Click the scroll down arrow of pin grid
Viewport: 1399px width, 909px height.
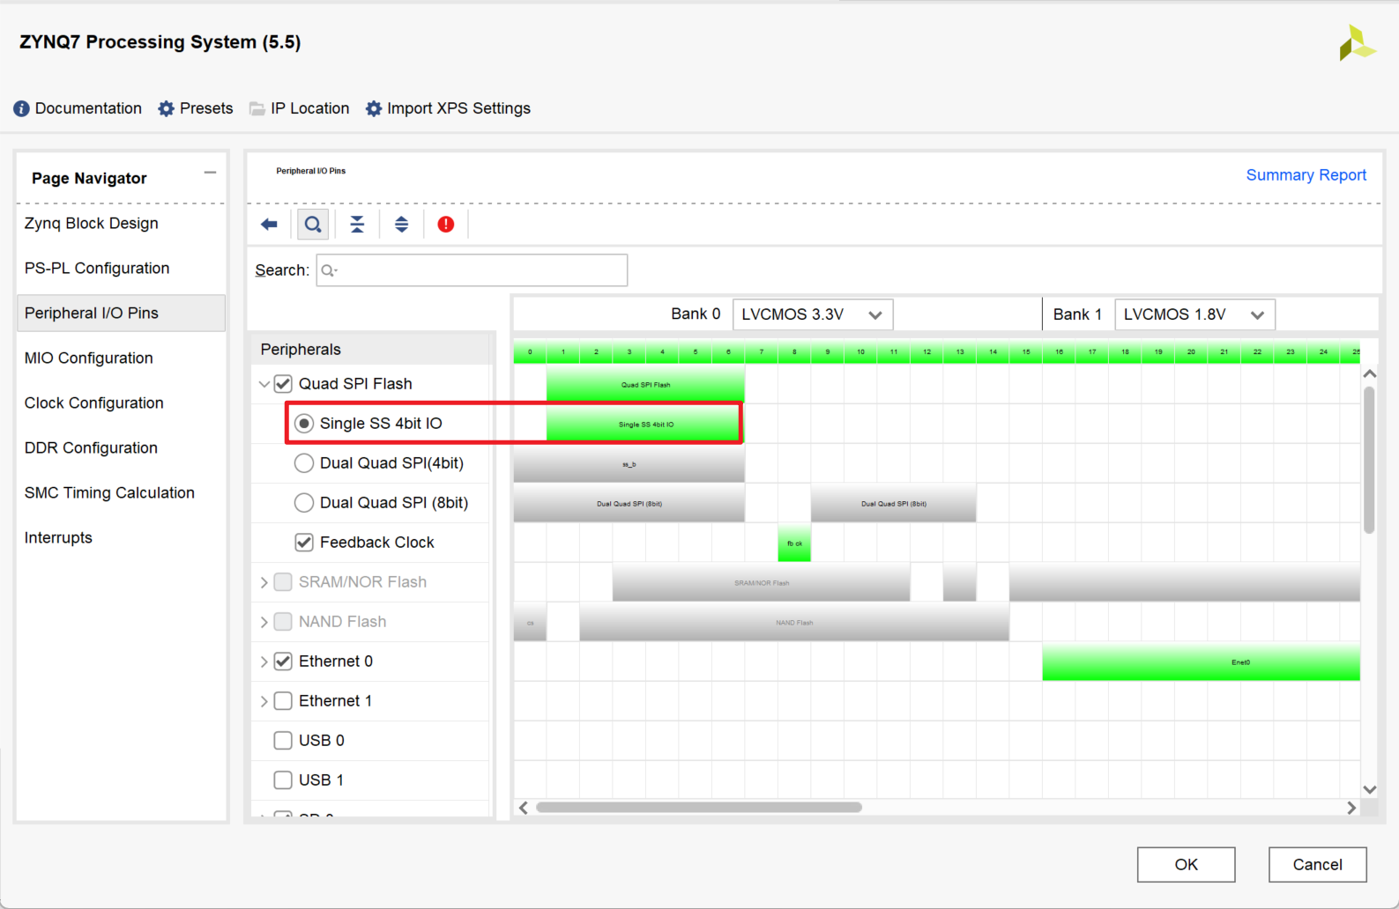(1370, 789)
